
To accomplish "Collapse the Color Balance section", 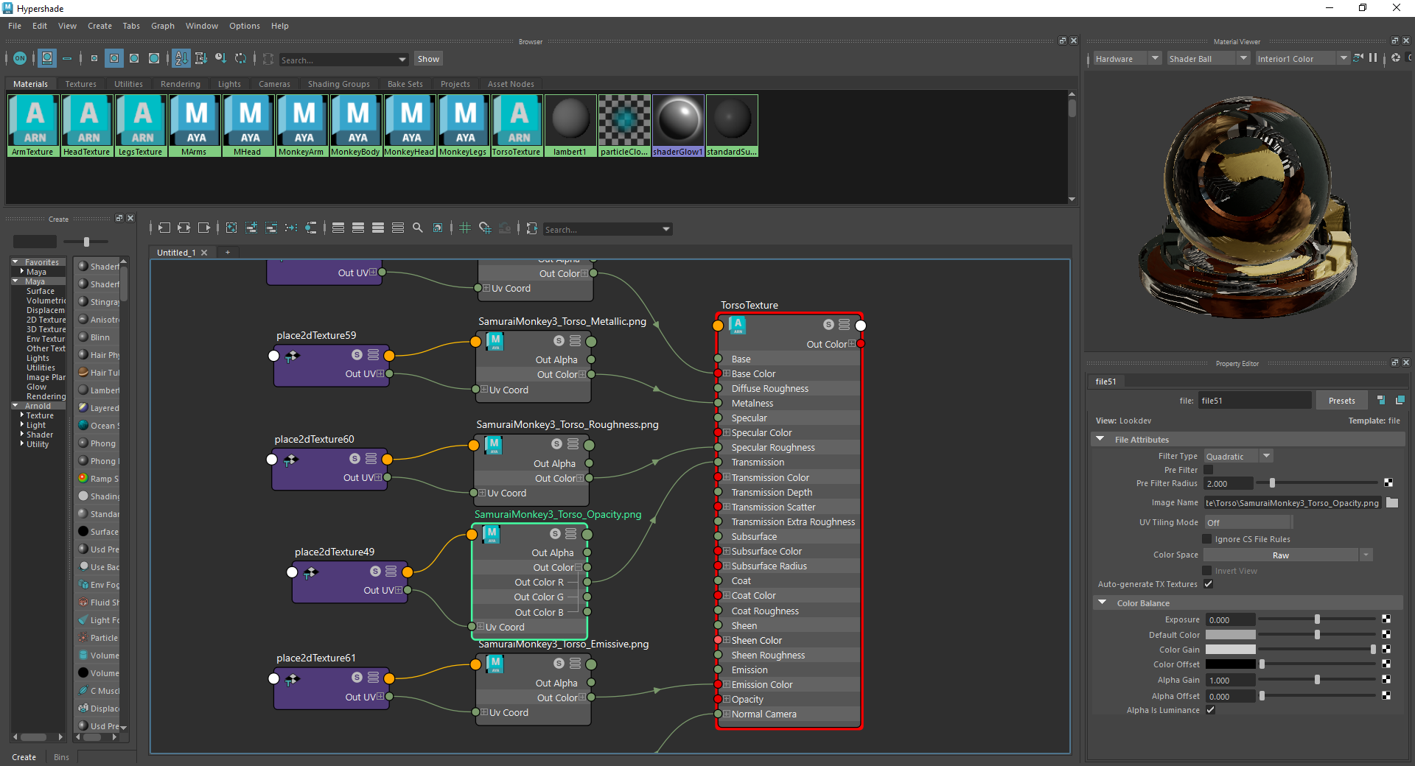I will (x=1103, y=602).
